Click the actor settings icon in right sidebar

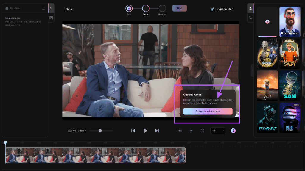point(250,18)
